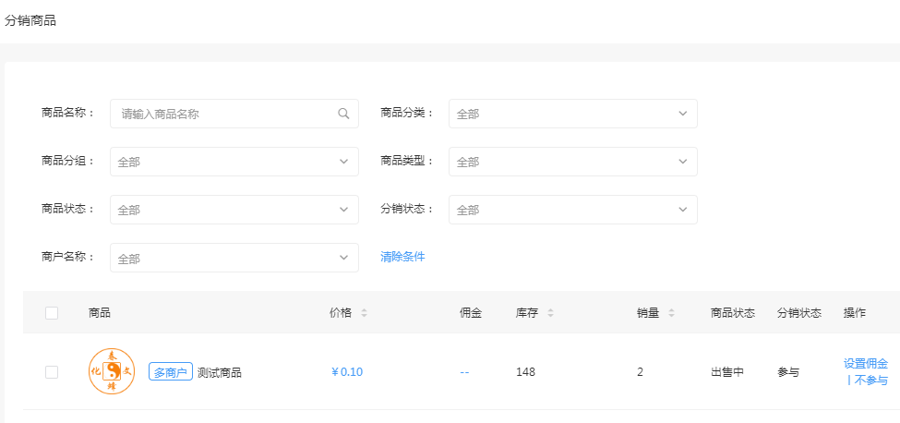Expand the 商户名称 dropdown
This screenshot has height=423, width=900.
point(234,258)
